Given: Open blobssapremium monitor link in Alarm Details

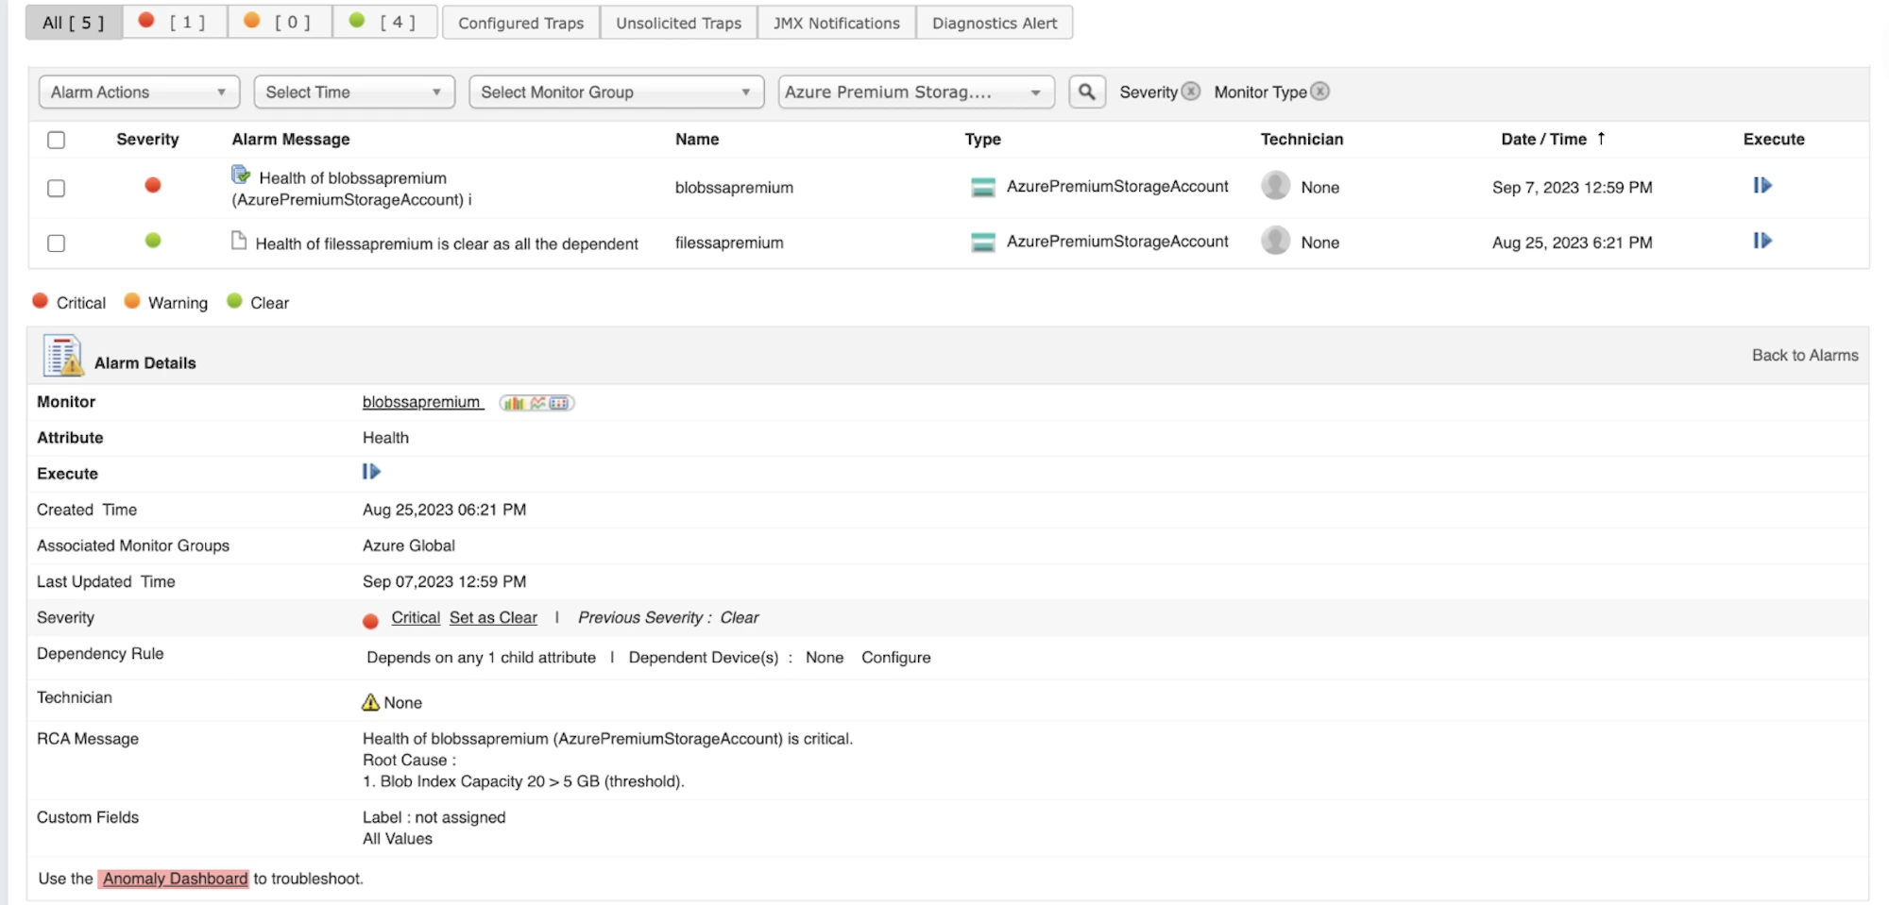Looking at the screenshot, I should click(x=422, y=402).
